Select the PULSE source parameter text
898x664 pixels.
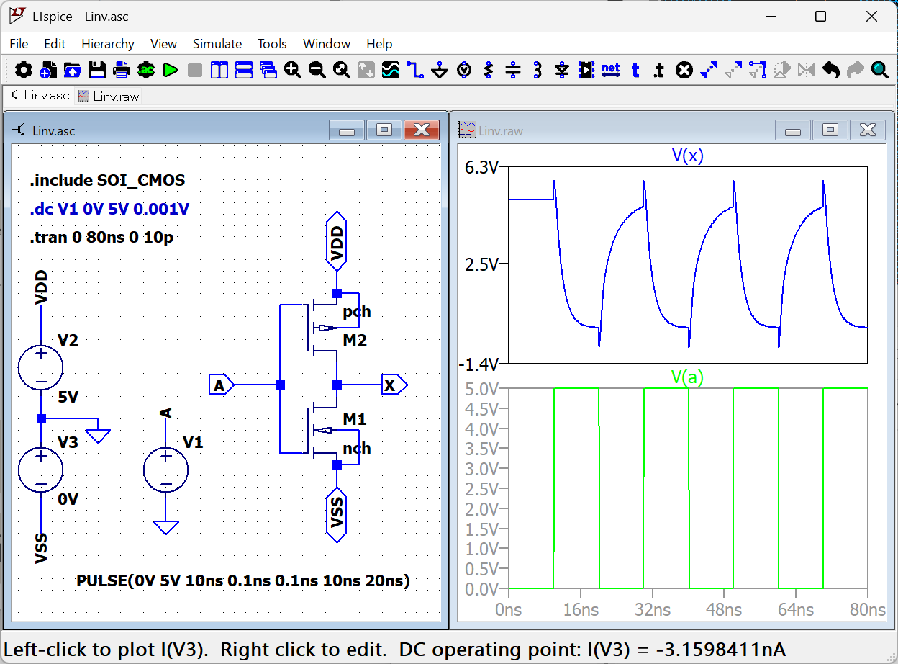pos(243,580)
